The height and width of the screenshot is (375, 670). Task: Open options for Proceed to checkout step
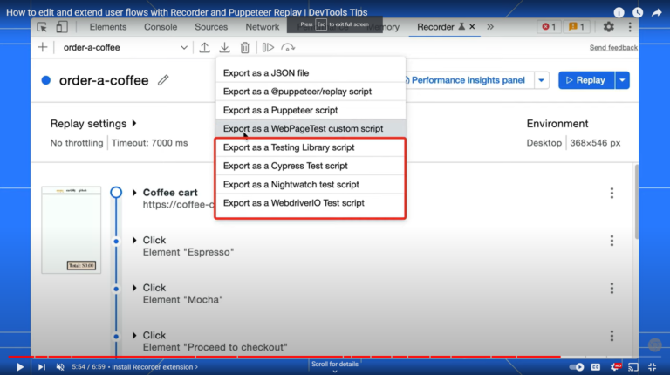pos(612,336)
